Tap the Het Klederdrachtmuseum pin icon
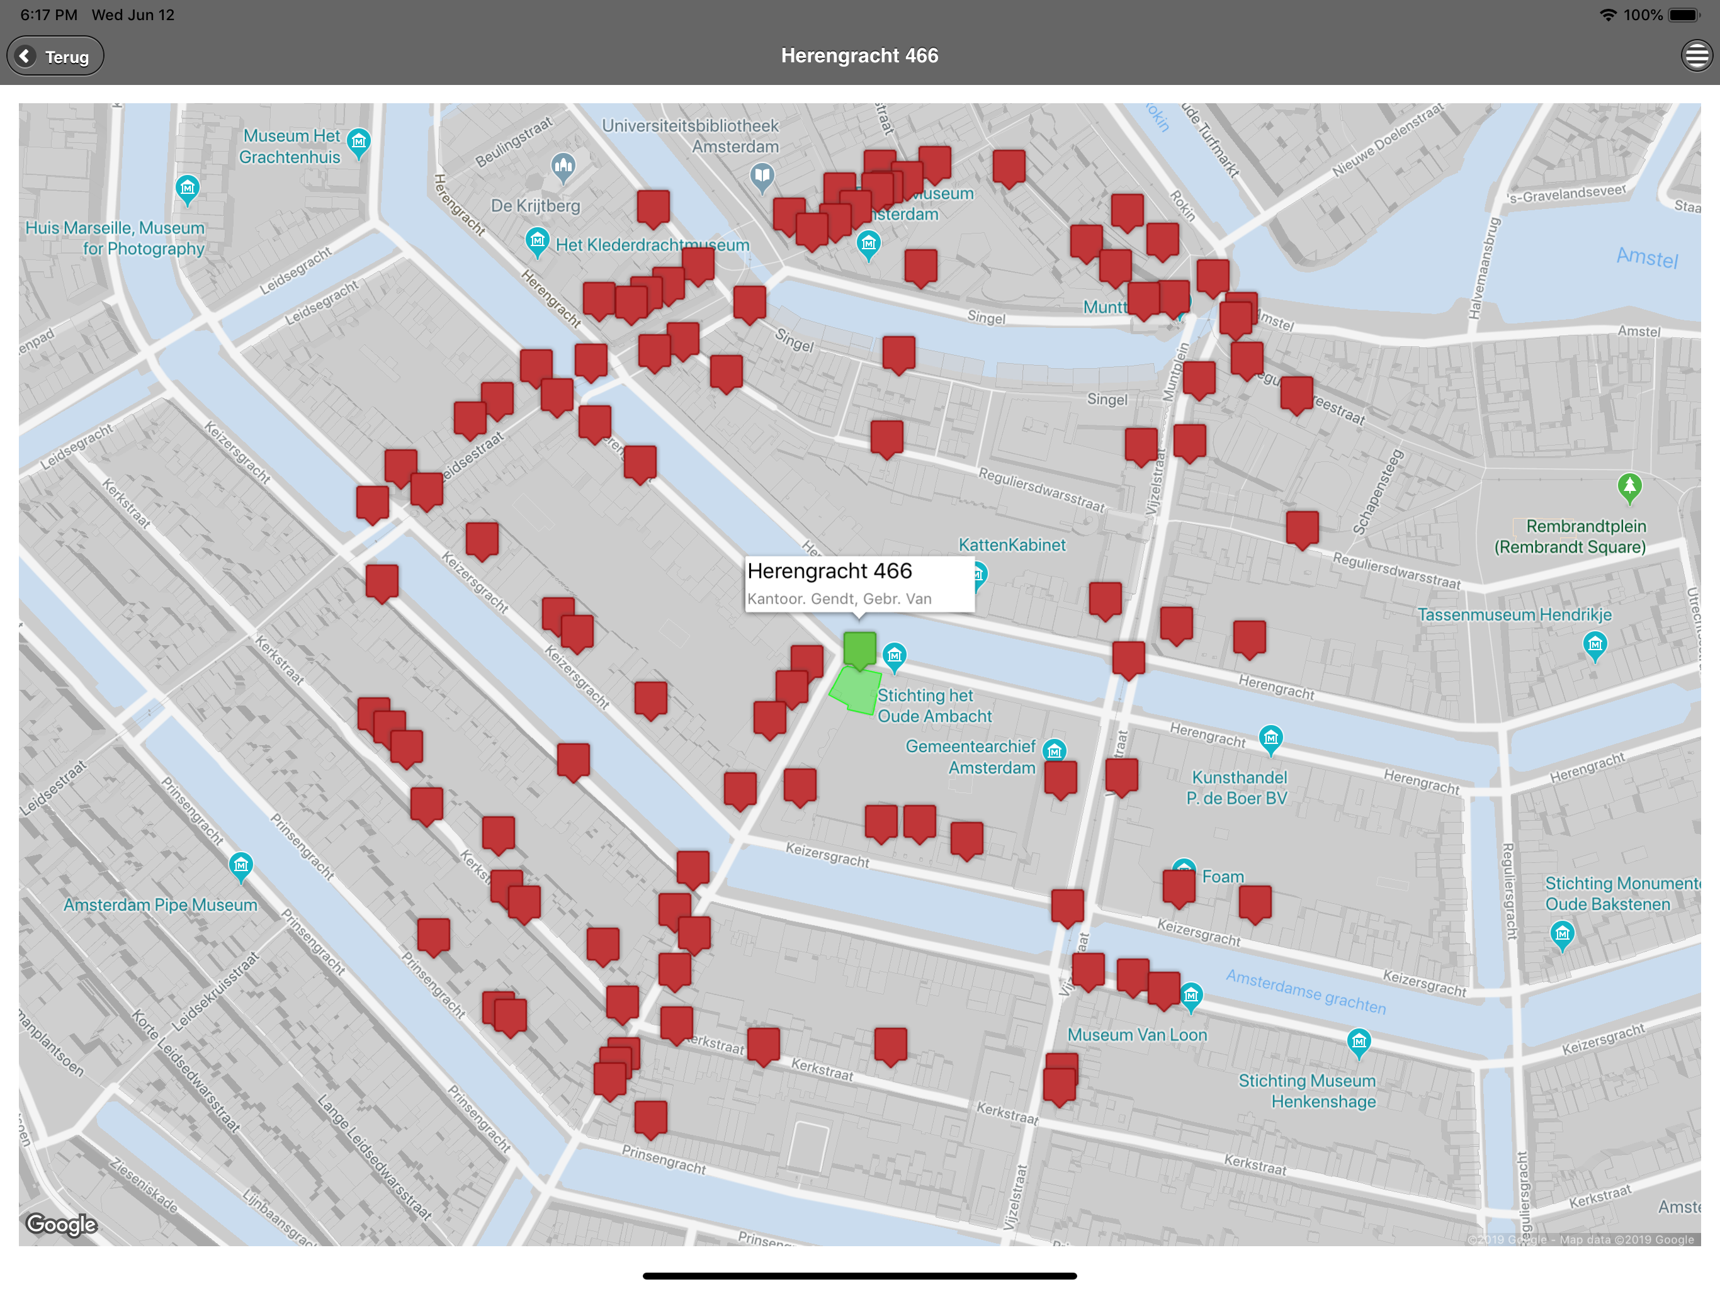Image resolution: width=1720 pixels, height=1289 pixels. [537, 242]
